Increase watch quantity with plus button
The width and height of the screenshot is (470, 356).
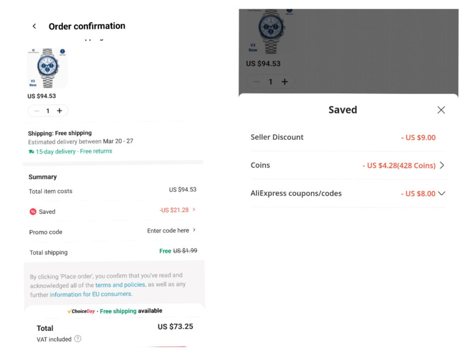(60, 111)
